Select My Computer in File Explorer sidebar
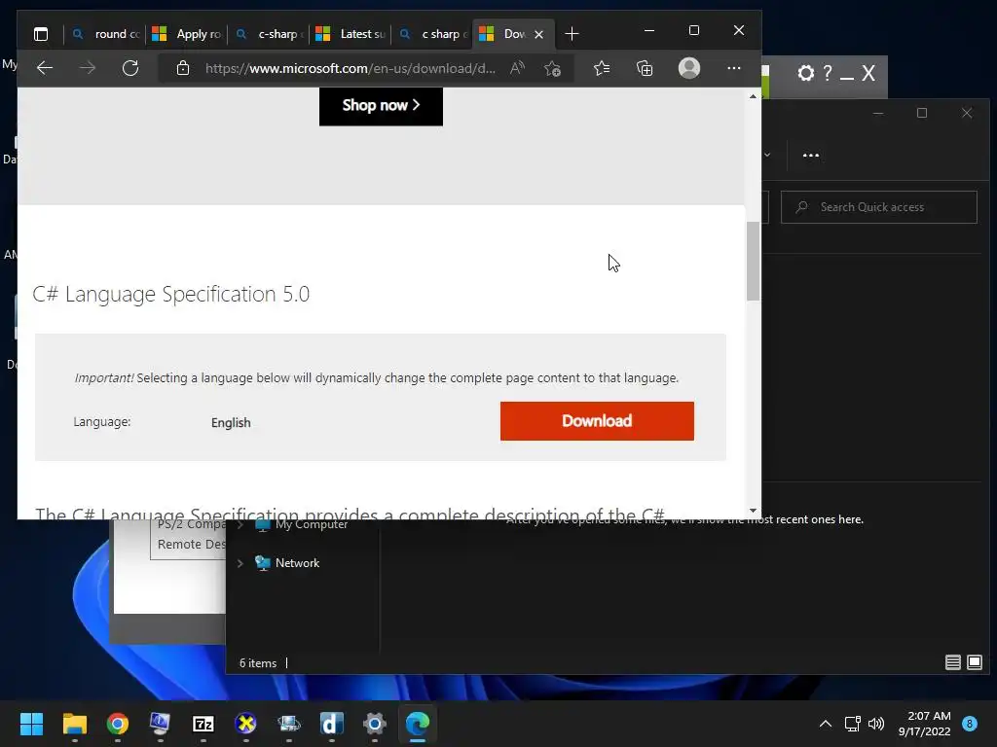 311,524
